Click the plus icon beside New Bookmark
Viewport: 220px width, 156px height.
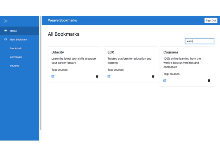tap(5, 39)
